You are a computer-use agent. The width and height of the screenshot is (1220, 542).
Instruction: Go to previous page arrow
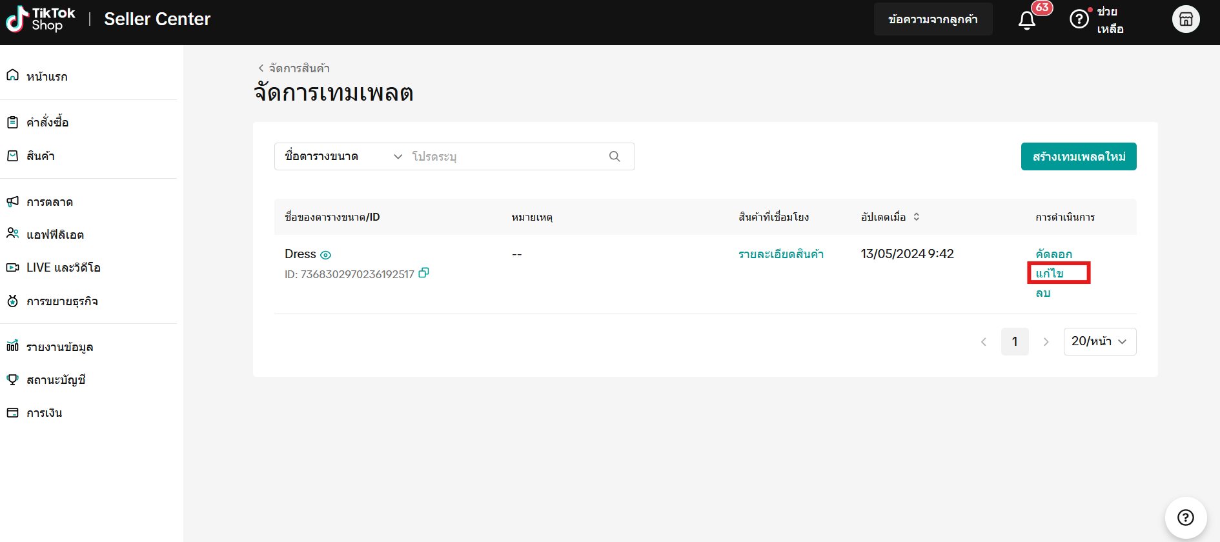click(983, 342)
